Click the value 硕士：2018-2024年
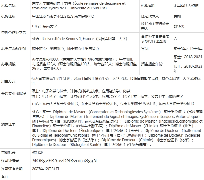The width and height of the screenshot is (204, 180). 188,59
